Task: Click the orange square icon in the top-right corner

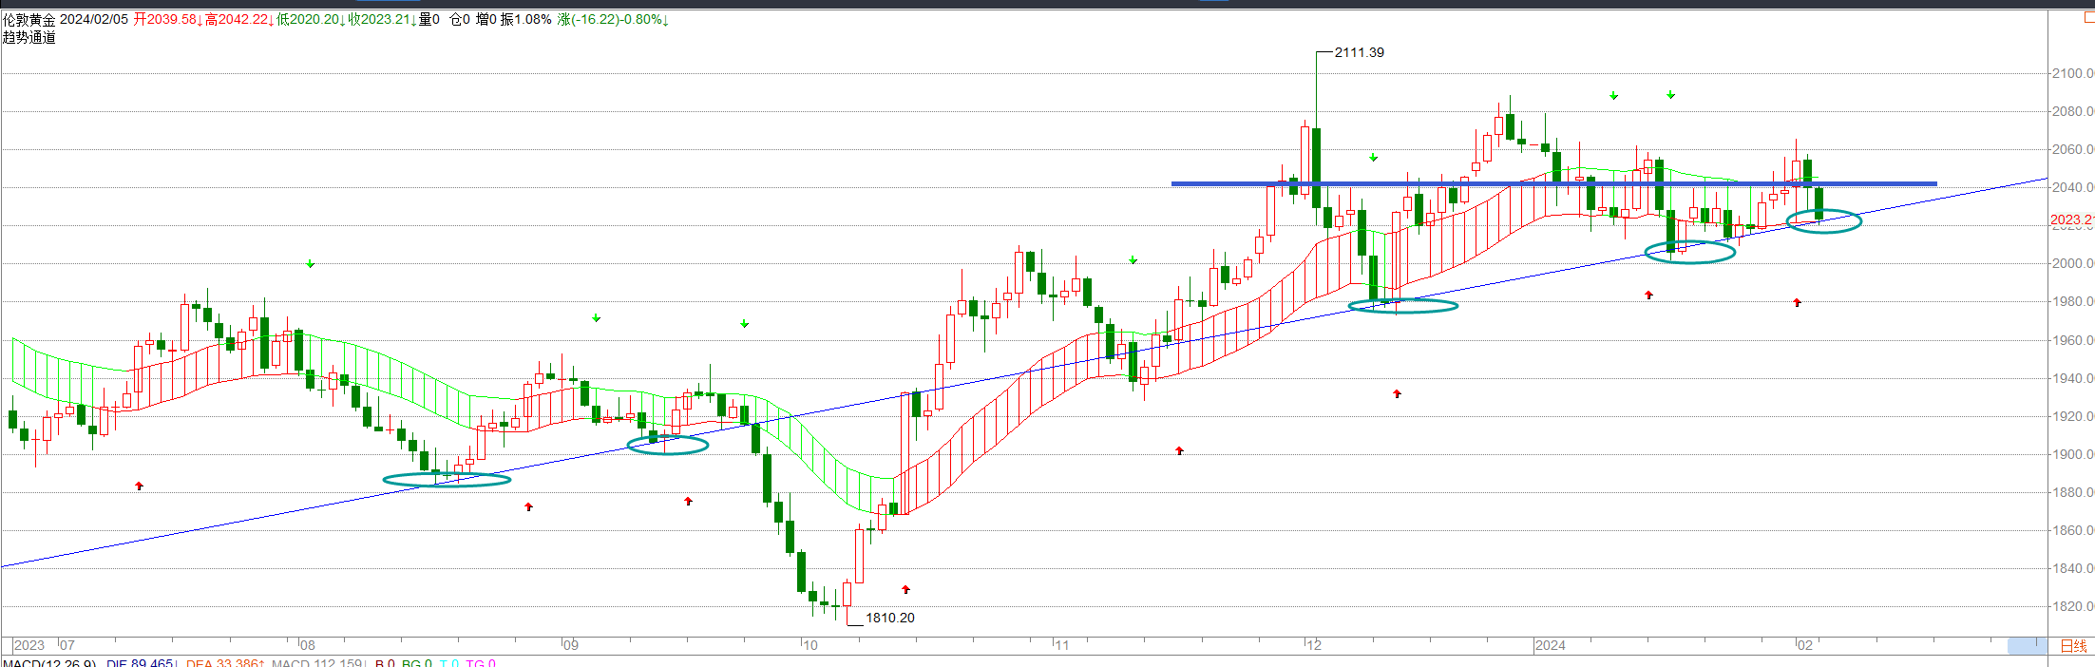Action: (x=2089, y=18)
